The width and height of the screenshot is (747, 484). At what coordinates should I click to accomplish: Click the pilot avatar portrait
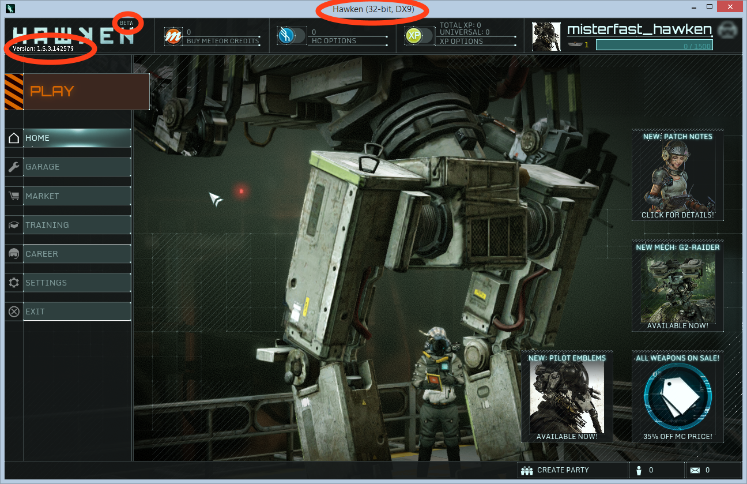point(546,37)
